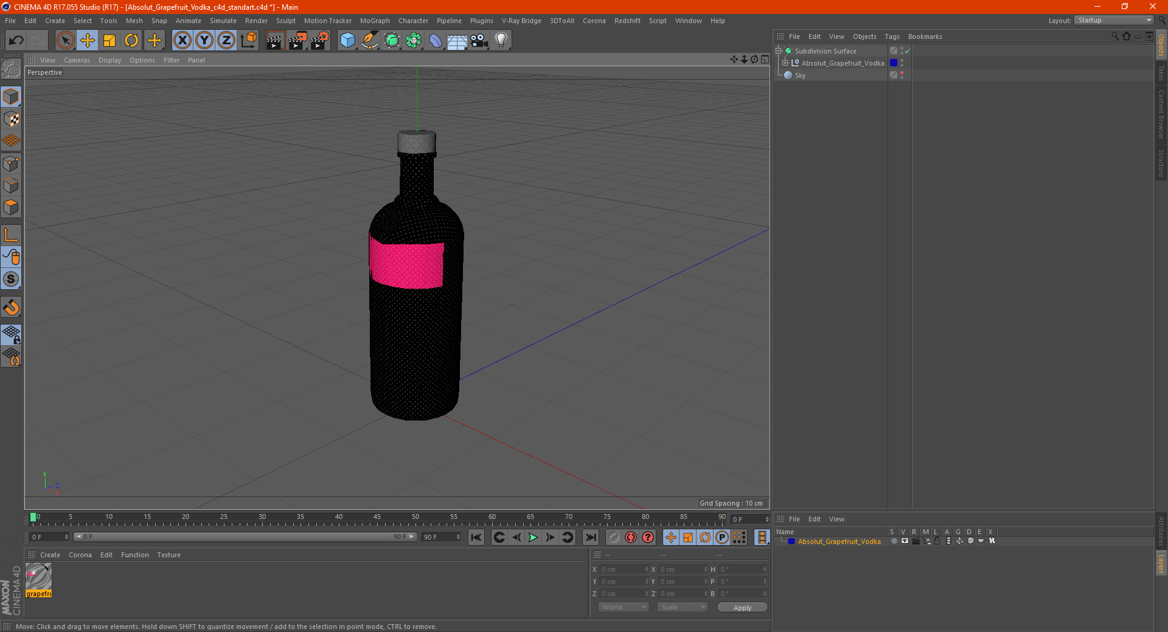Image resolution: width=1168 pixels, height=632 pixels.
Task: Add a Subdivision Surface generator icon
Action: (x=392, y=41)
